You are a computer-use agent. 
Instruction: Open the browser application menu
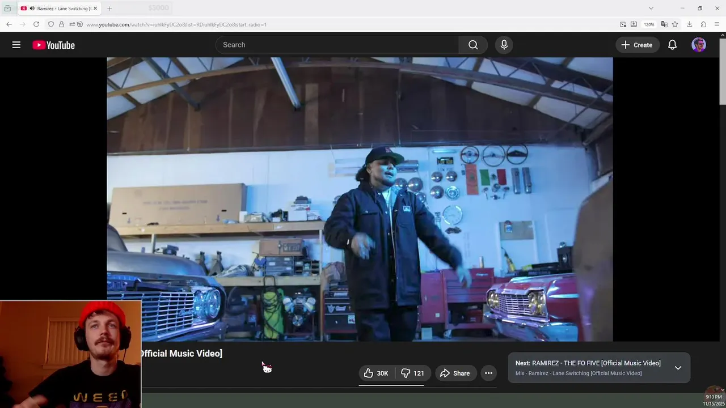[x=717, y=24]
